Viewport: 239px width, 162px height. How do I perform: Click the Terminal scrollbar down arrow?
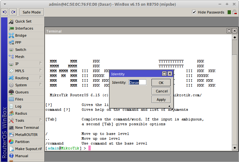coord(234,148)
